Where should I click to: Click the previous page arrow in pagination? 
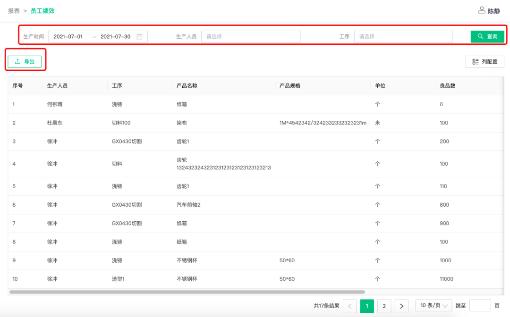[349, 306]
